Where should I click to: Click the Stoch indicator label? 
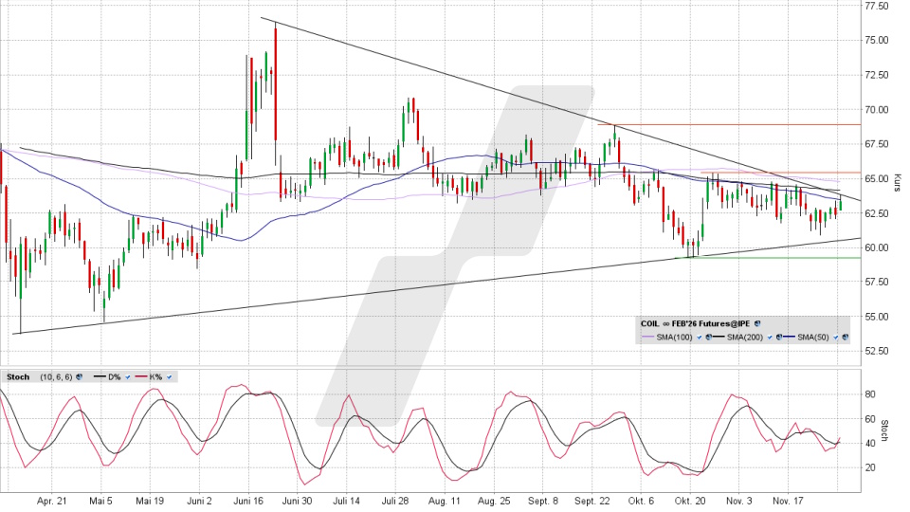pos(18,376)
